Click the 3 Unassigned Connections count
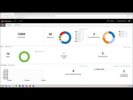The width and height of the screenshot is (133, 100). 124,71
